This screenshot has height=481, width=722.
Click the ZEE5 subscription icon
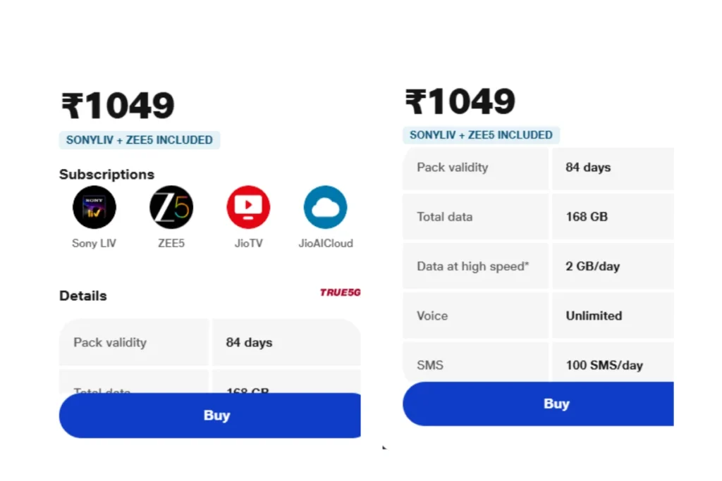[171, 207]
